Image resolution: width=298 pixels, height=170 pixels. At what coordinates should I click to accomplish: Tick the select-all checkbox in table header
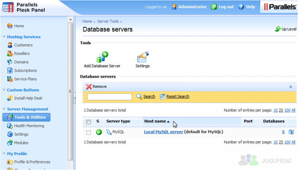pos(88,122)
